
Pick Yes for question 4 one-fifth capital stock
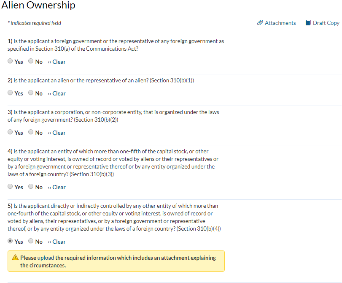pos(10,187)
